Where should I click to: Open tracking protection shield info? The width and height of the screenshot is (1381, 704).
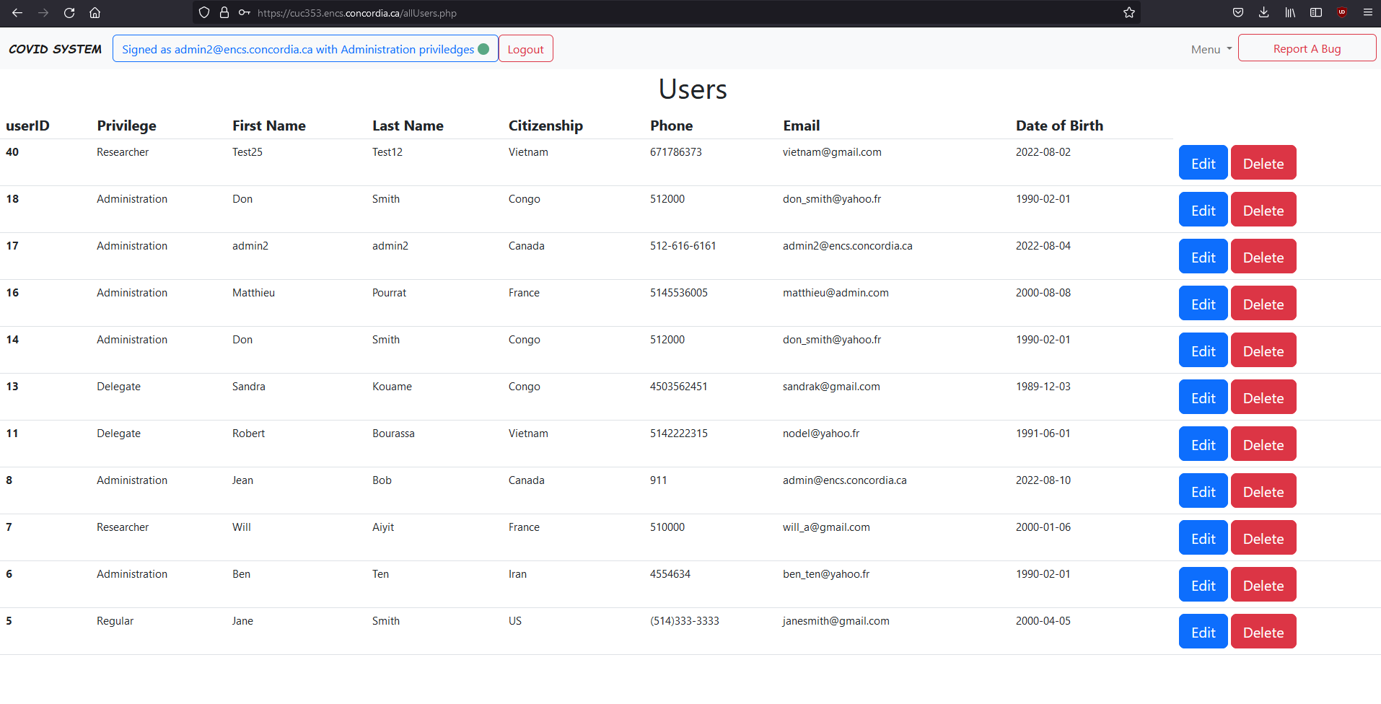point(204,12)
